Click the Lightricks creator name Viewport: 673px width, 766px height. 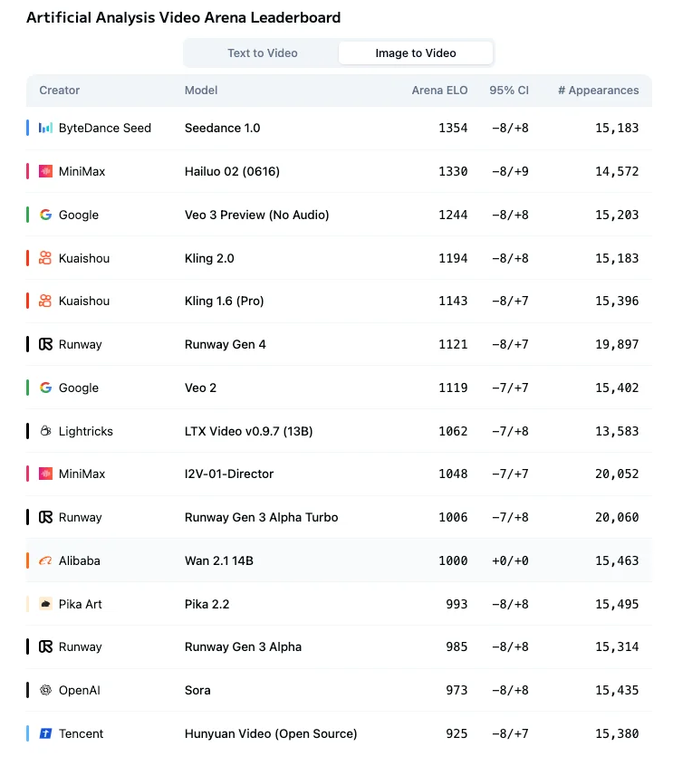tap(85, 431)
